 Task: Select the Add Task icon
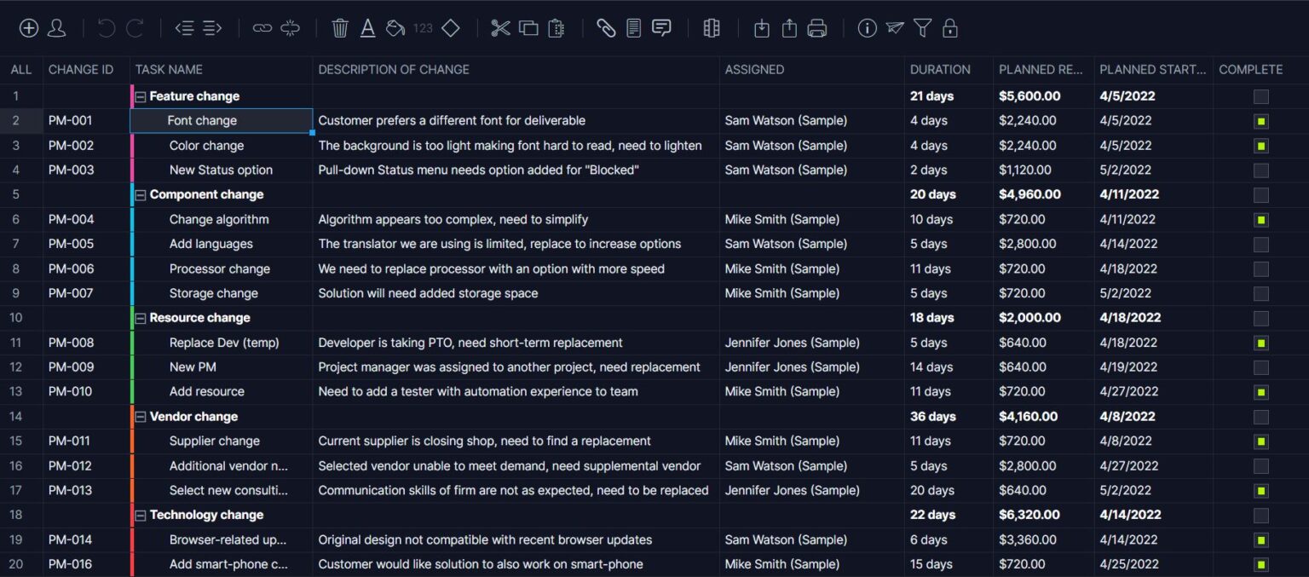(28, 27)
